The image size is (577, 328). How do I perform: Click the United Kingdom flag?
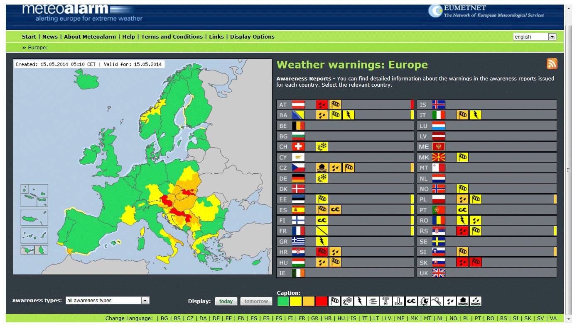click(438, 273)
